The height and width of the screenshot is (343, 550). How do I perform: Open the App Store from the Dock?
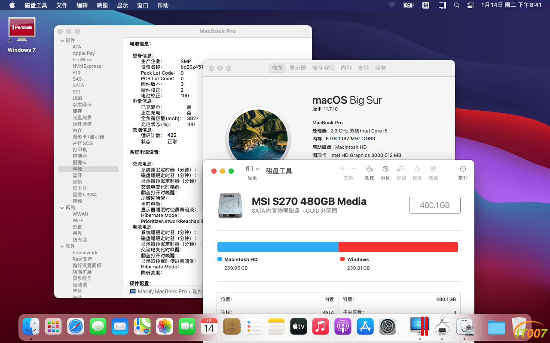365,327
